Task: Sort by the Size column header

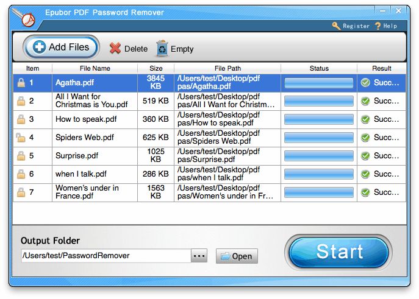Action: (x=156, y=69)
